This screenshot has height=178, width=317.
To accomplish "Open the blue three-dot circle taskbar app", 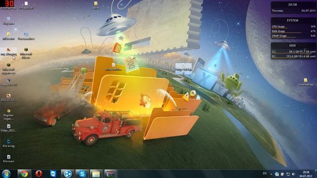I will coord(68,174).
